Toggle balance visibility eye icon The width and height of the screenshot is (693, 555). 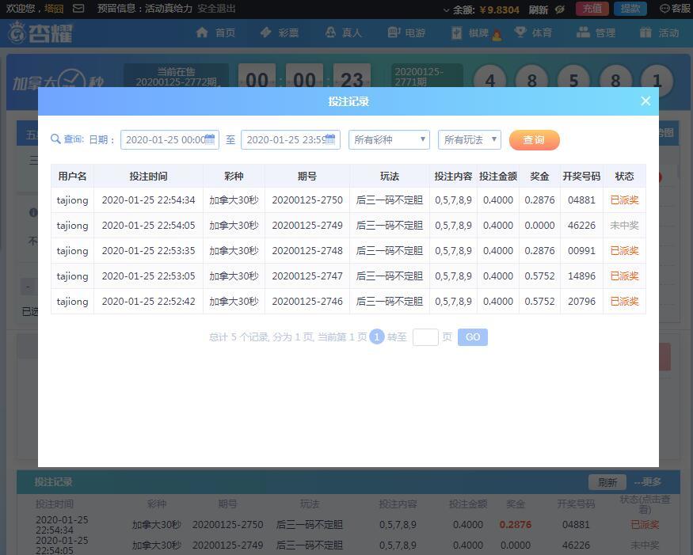click(x=560, y=10)
